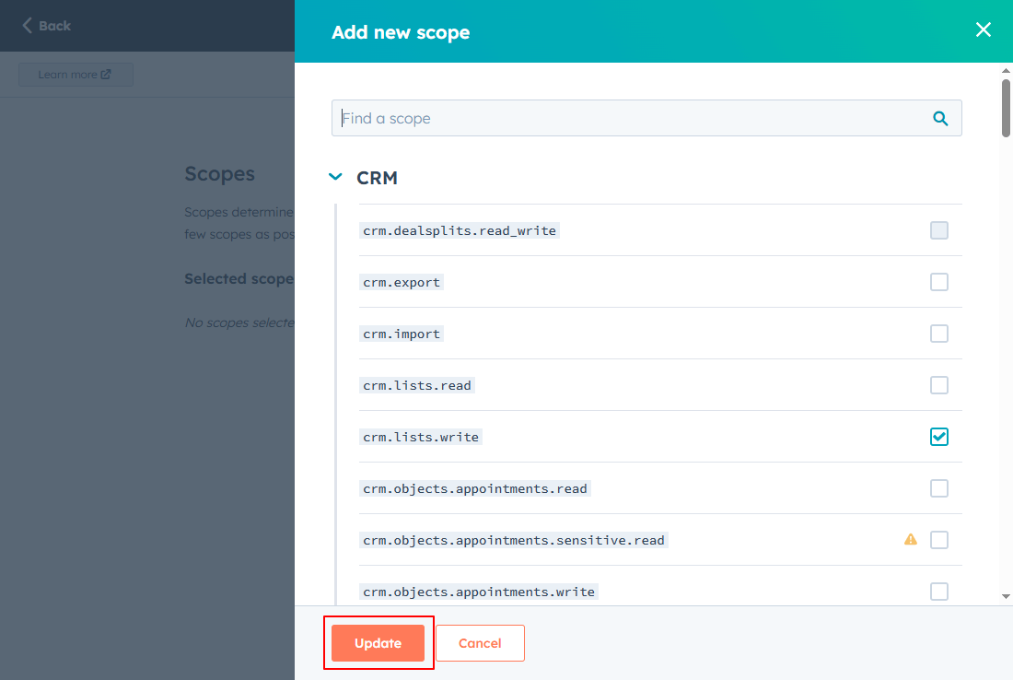Click the crm.lists.read scope label
Screen dimensions: 1013x680
point(416,386)
